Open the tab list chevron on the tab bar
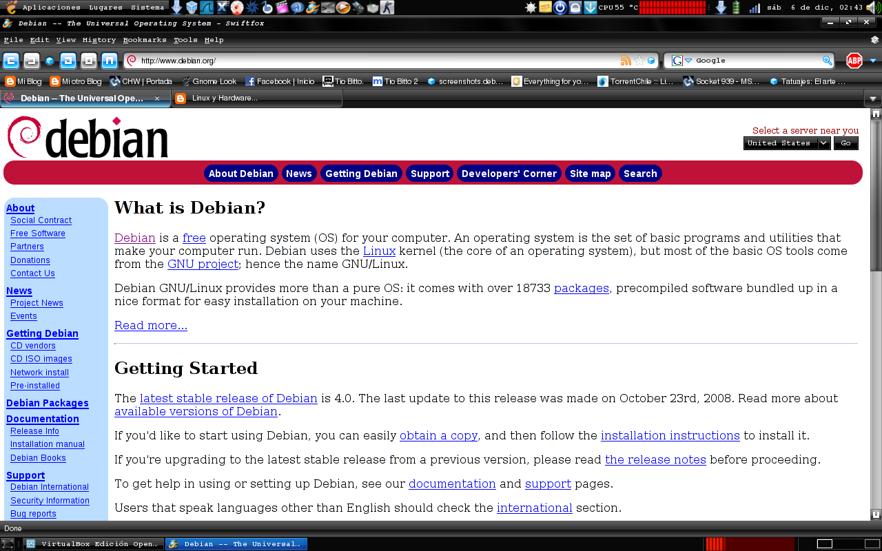 [x=874, y=98]
